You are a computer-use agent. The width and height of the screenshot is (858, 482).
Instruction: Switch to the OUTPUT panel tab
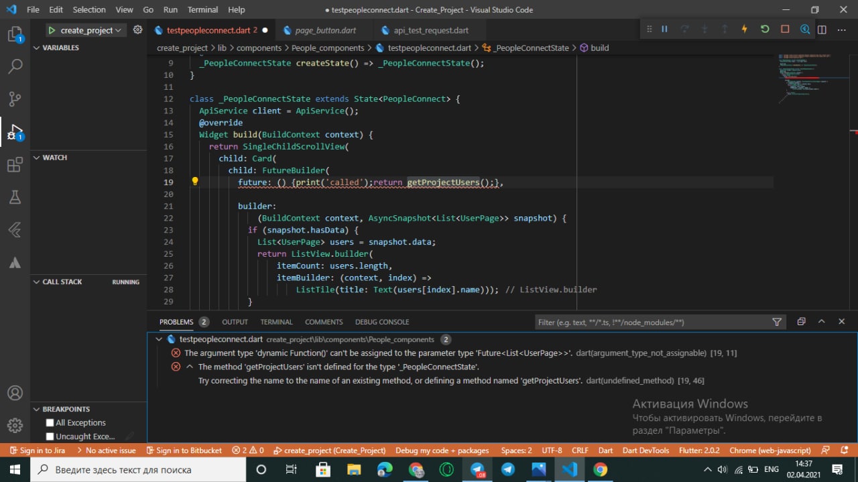pyautogui.click(x=235, y=322)
